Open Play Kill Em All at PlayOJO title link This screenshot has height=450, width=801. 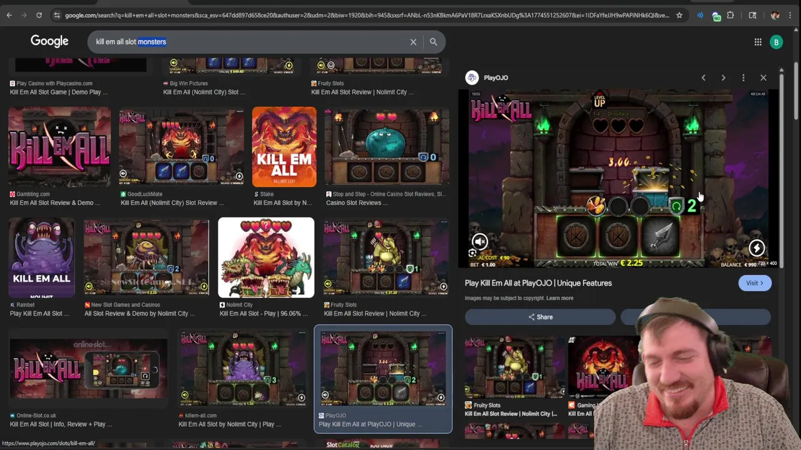pos(538,283)
